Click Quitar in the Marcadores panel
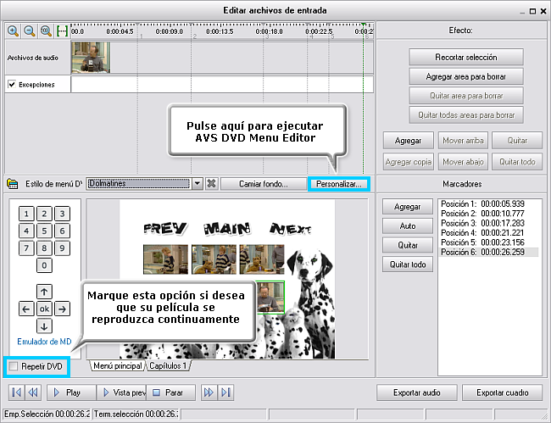This screenshot has width=551, height=423. pos(407,245)
